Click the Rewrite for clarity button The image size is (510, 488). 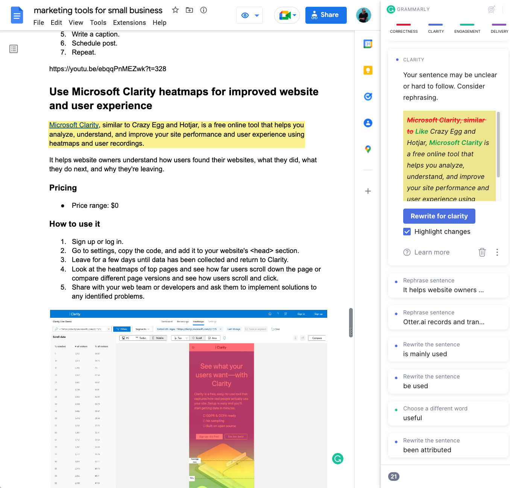click(439, 216)
